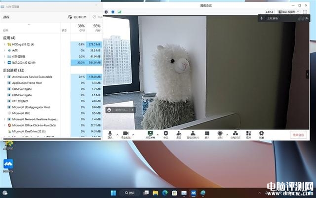316x198 pixels.
Task: Collapse the emoji input bar using its arrow
Action: (x=133, y=110)
